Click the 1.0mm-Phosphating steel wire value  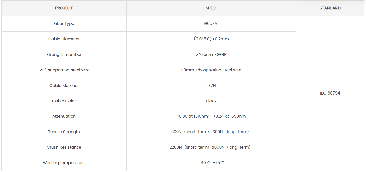(x=211, y=70)
